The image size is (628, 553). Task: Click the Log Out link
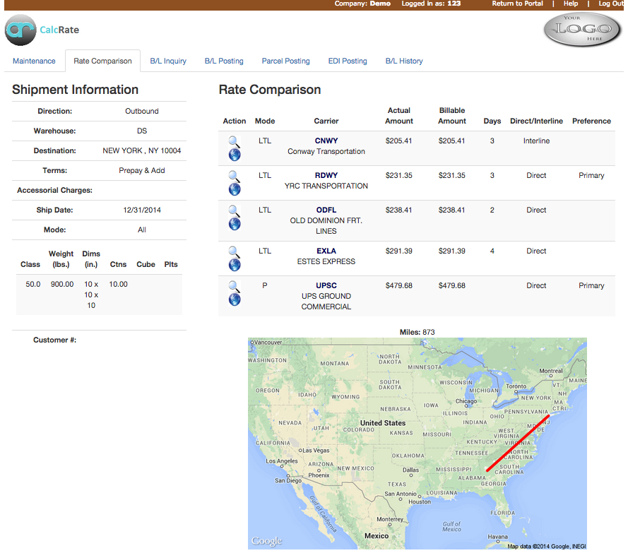pos(611,4)
